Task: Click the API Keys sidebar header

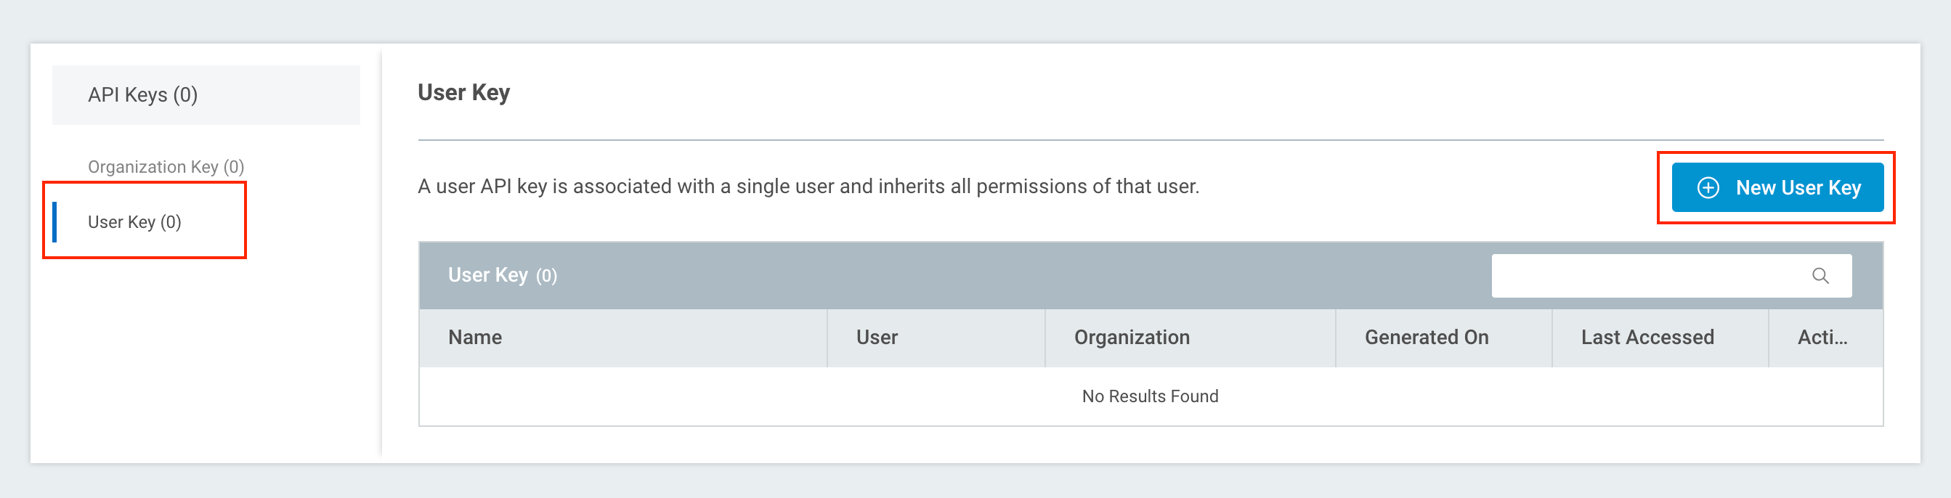Action: 142,94
